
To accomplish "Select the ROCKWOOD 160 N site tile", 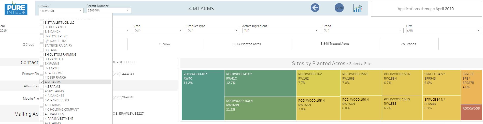I will [260, 108].
